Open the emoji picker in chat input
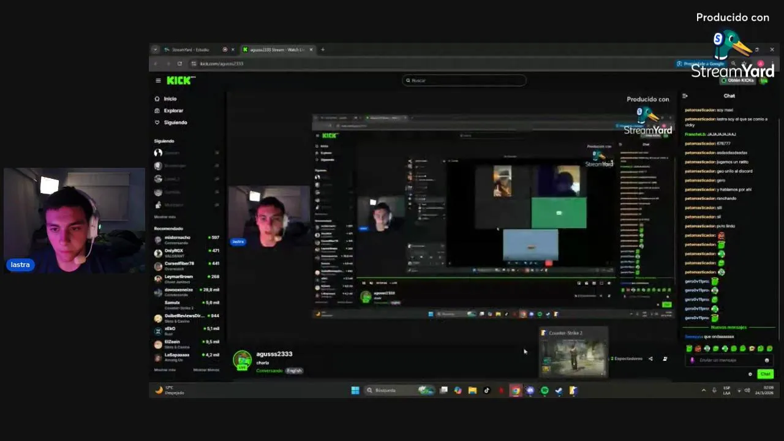 tap(767, 360)
